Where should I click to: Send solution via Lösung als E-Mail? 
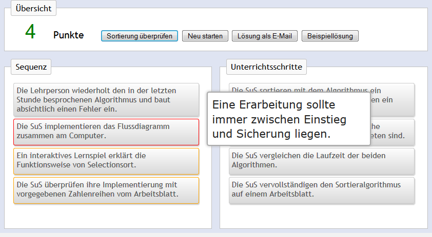(x=265, y=36)
